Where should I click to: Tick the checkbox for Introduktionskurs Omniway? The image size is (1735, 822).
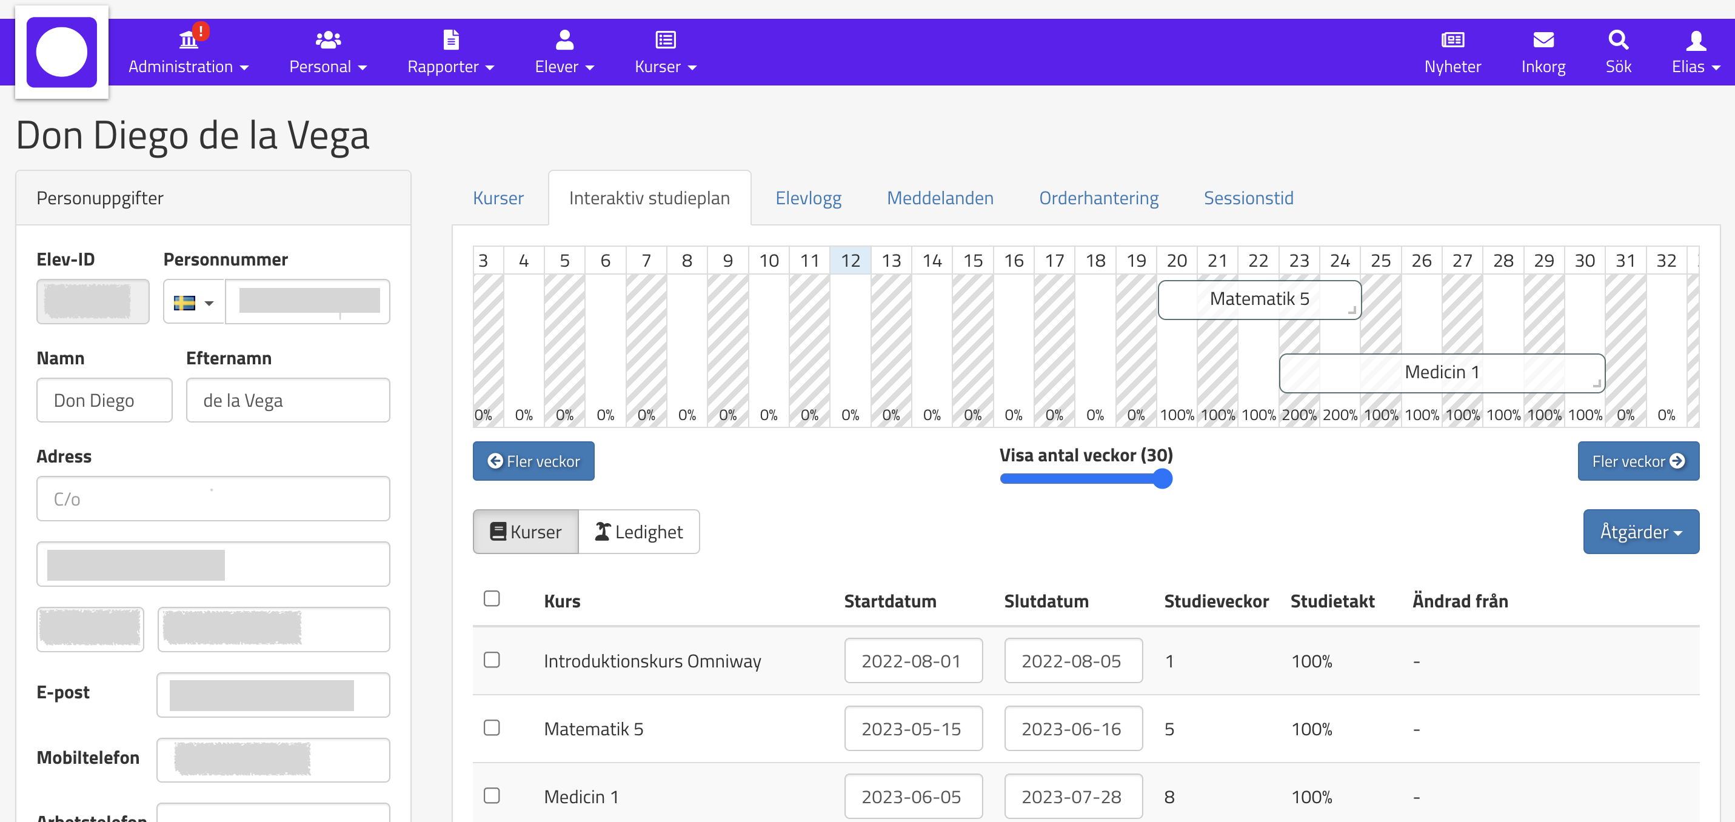tap(492, 660)
